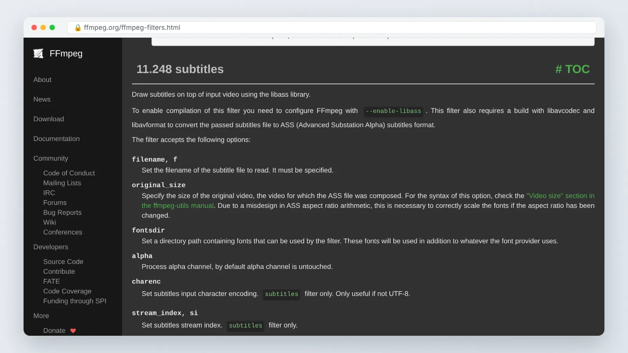628x353 pixels.
Task: Open the About page
Action: pos(42,80)
